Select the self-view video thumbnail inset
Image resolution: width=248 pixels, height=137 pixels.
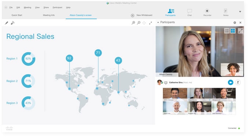tap(232, 69)
